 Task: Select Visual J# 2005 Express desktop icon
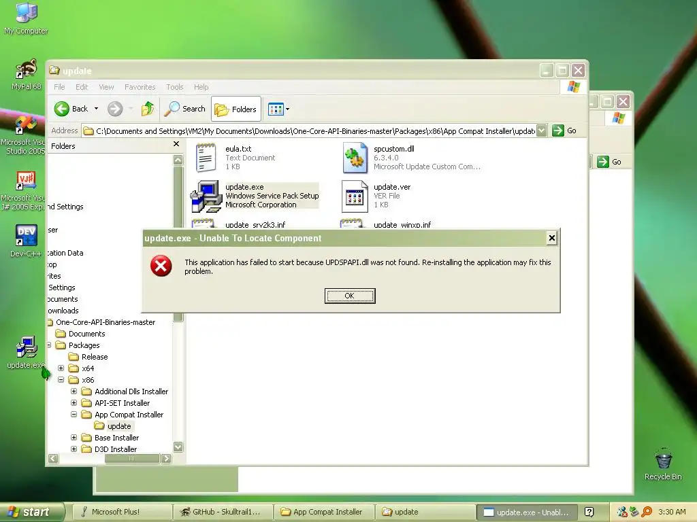(x=23, y=191)
